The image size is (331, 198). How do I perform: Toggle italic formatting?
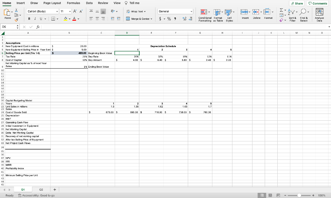pyautogui.click(x=35, y=18)
